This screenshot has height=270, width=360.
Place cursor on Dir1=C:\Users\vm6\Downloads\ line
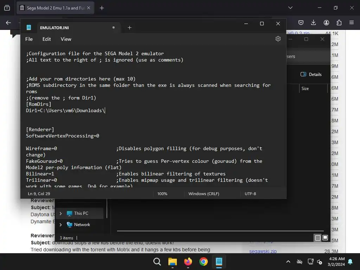[65, 110]
